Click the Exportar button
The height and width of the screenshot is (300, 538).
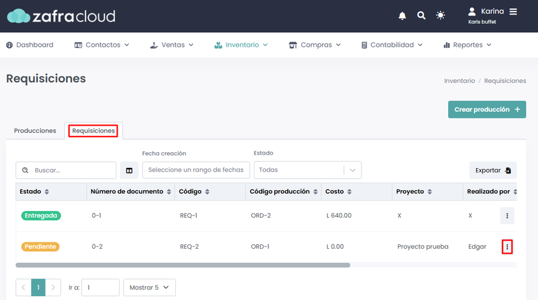[492, 170]
